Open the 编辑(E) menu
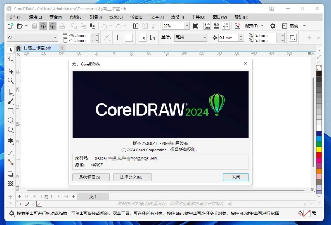The image size is (331, 225). 36,17
